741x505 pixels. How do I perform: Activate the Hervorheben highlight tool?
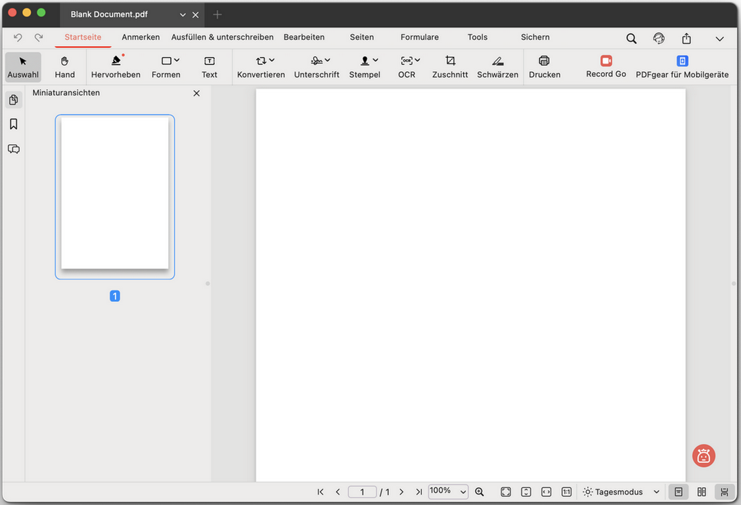click(x=116, y=66)
